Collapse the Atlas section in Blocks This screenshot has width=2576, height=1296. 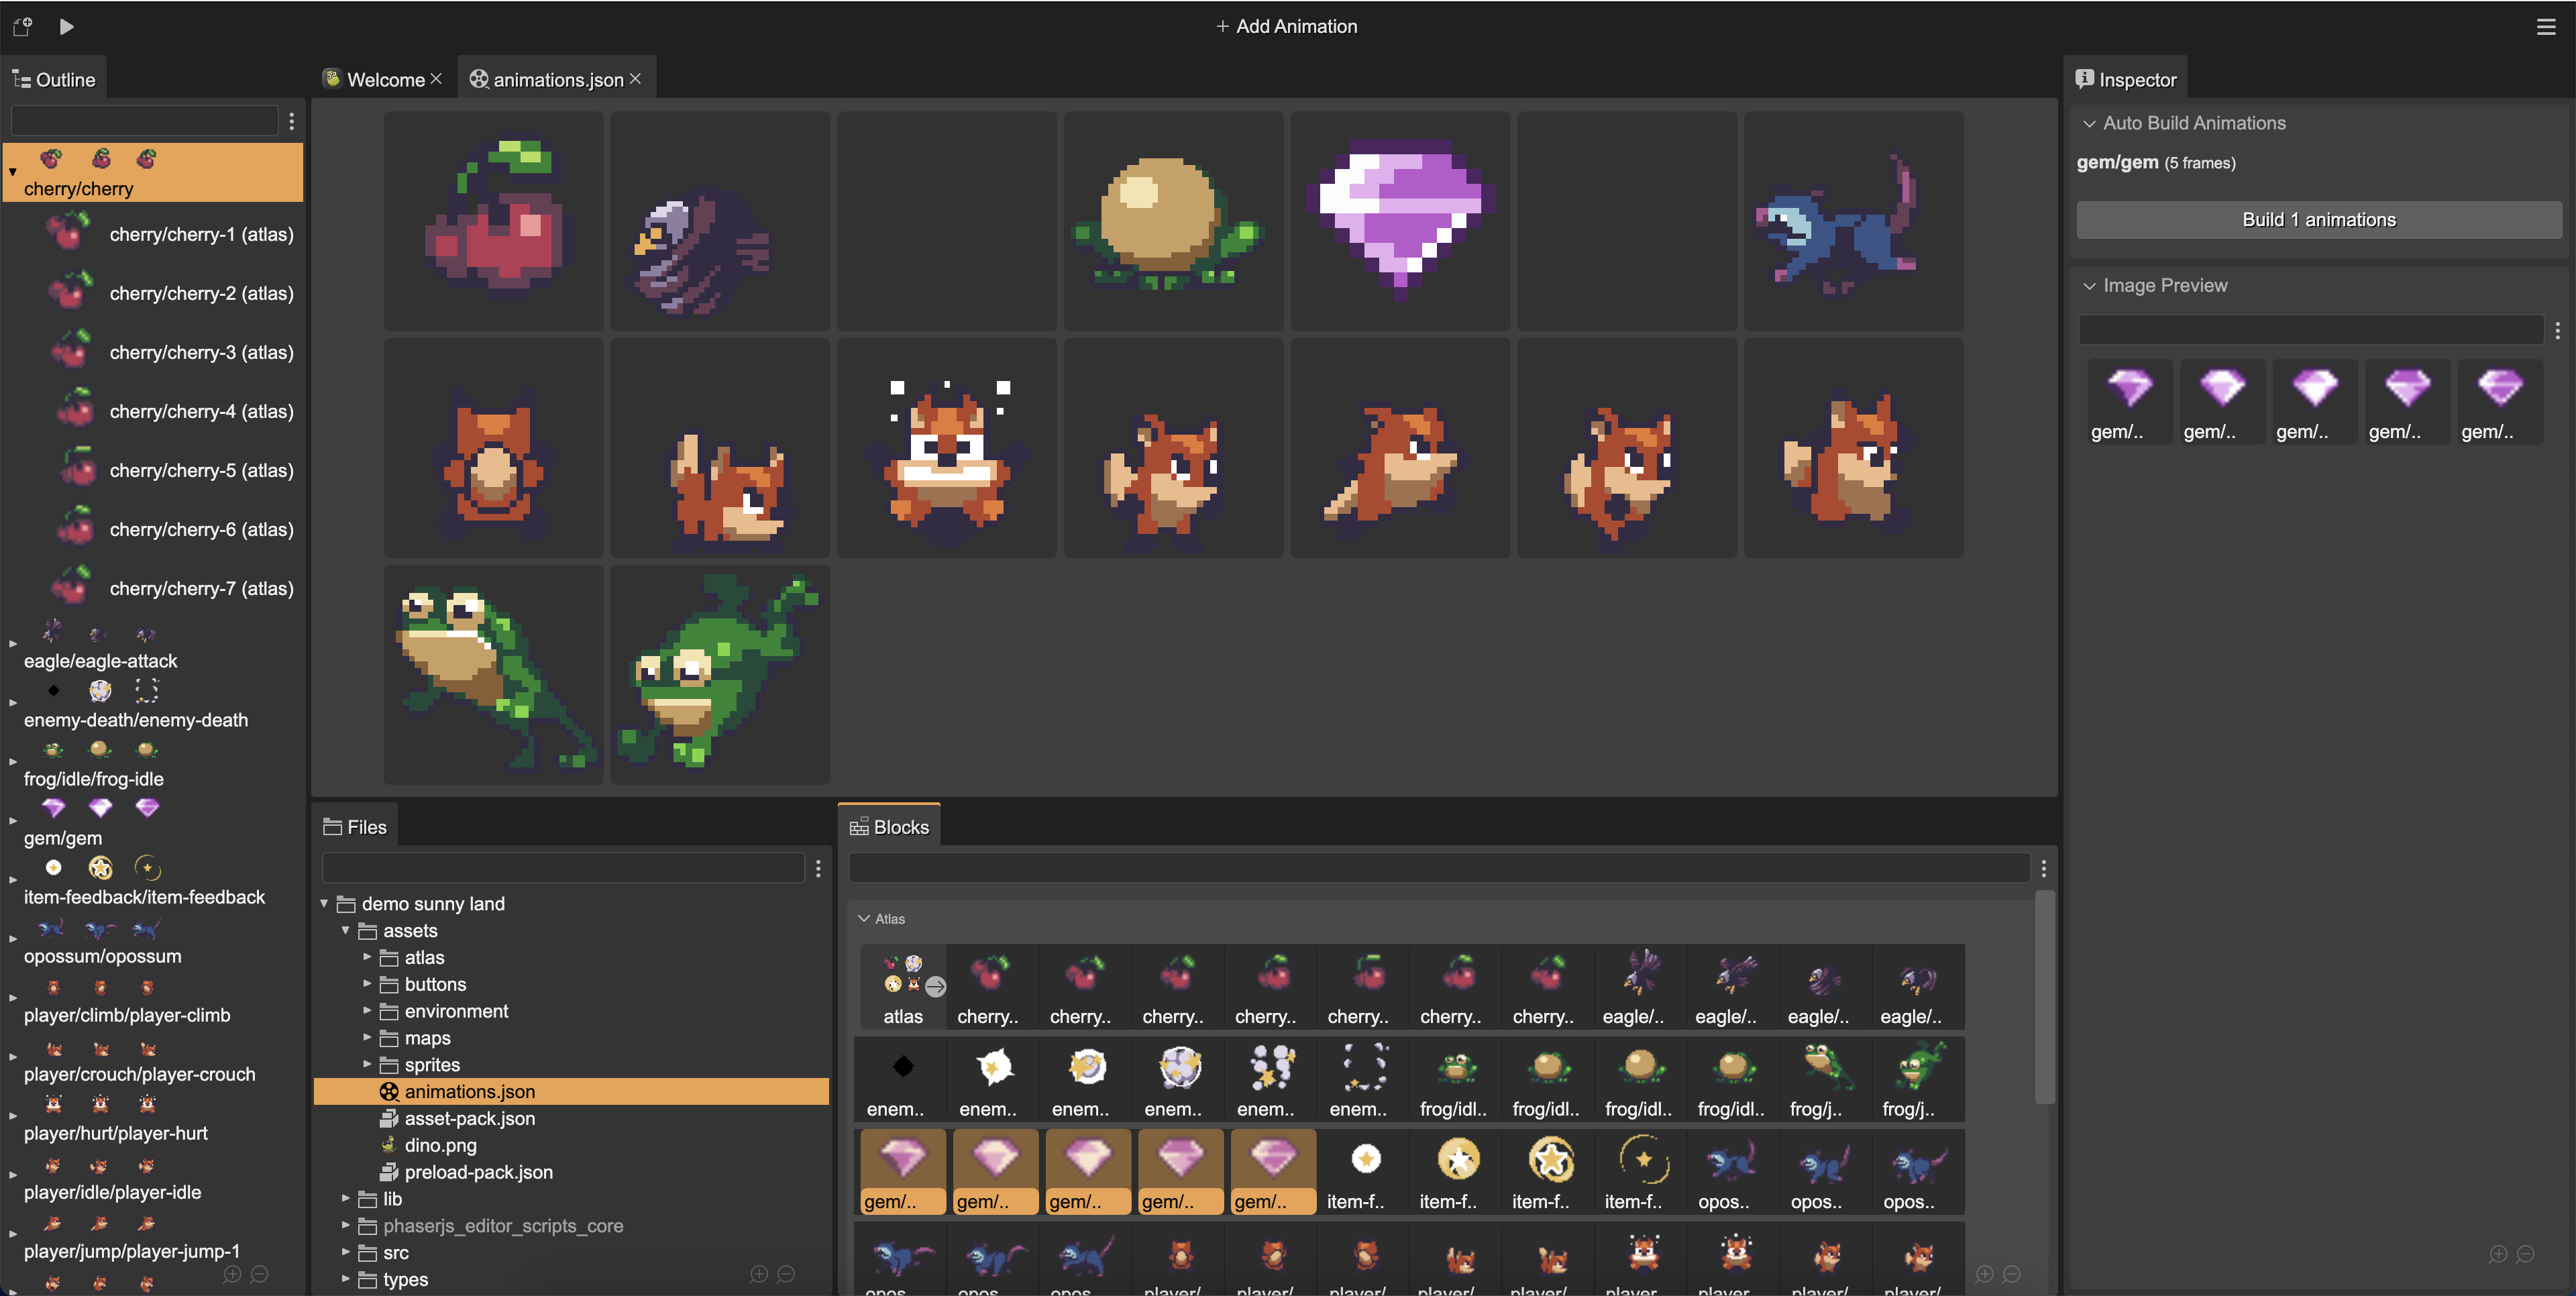tap(864, 918)
